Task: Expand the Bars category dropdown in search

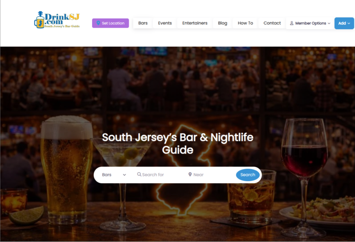Action: pos(114,175)
